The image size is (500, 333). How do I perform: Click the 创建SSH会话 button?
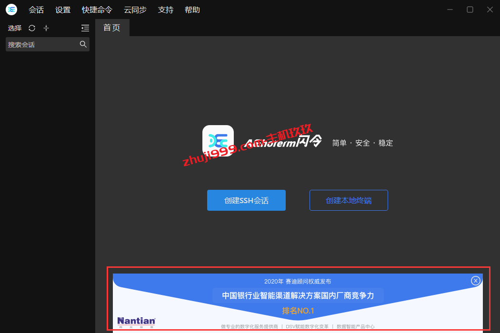pyautogui.click(x=246, y=200)
